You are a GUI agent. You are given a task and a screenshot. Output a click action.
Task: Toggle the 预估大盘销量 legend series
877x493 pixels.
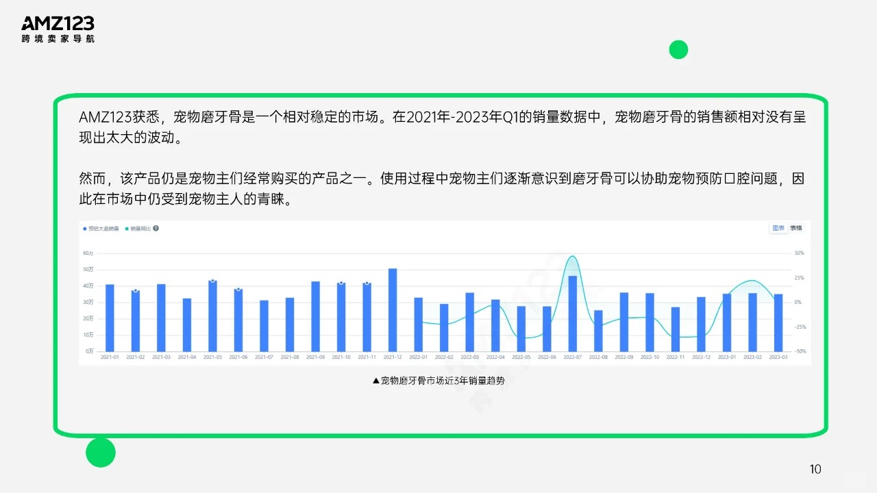(x=101, y=228)
